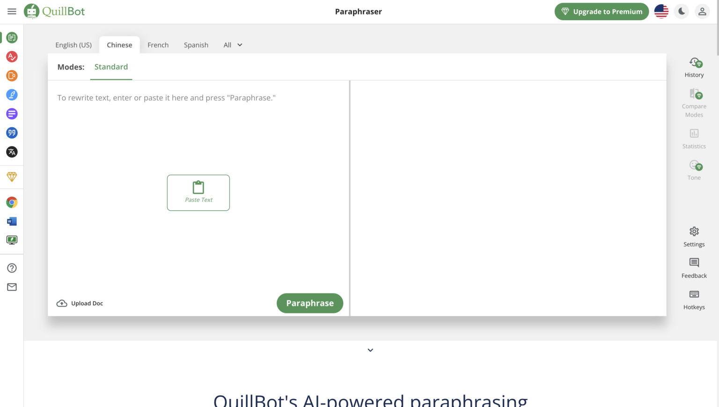Open the Translator sidebar icon
Image resolution: width=719 pixels, height=407 pixels.
pos(12,152)
